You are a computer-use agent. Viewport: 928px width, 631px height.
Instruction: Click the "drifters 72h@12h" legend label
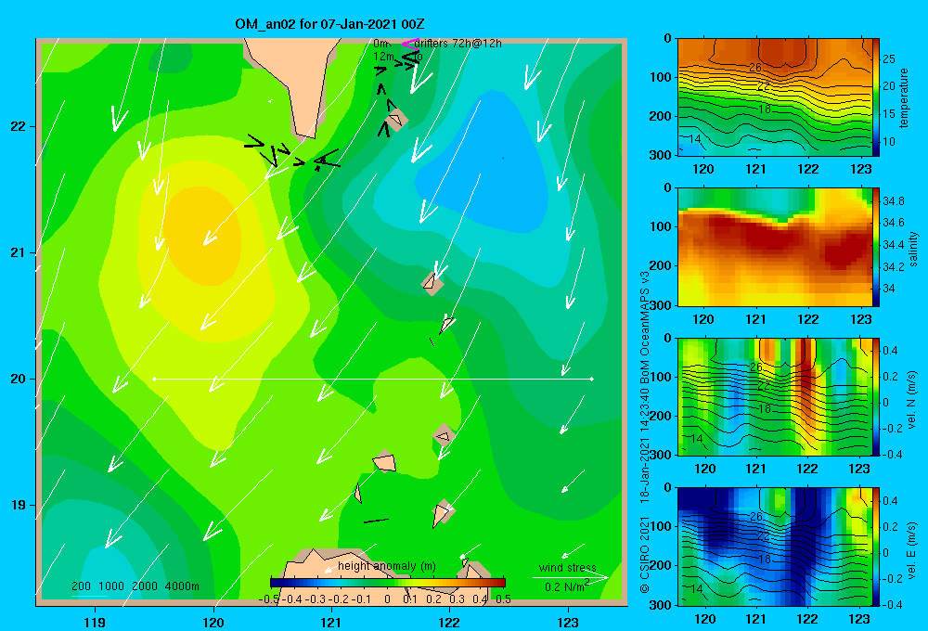click(458, 44)
